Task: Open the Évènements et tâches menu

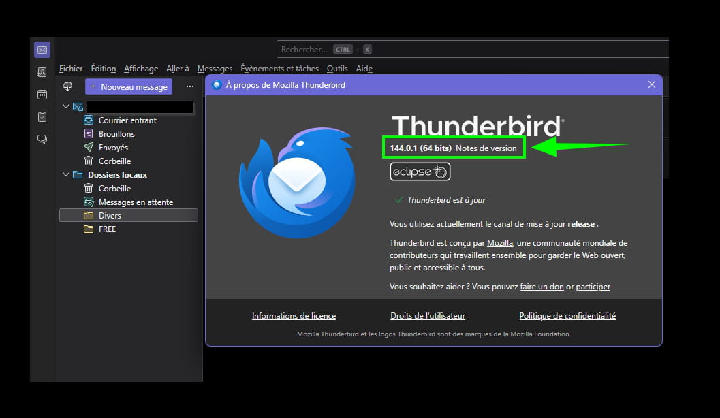Action: pos(279,69)
